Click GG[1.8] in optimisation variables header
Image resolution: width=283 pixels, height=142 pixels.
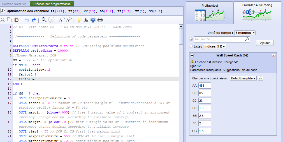point(156,11)
